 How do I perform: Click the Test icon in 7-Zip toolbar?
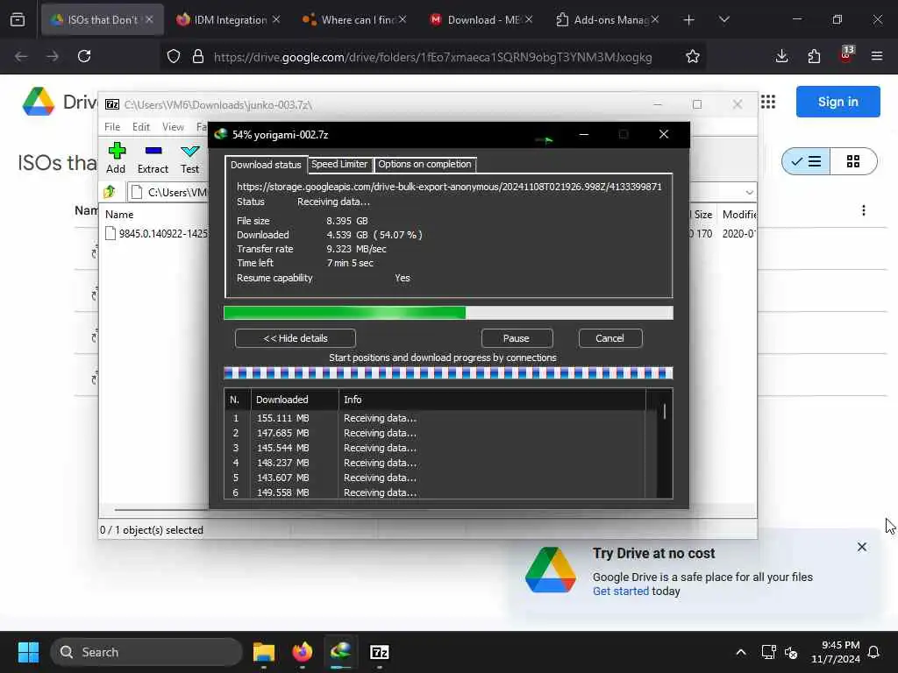pyautogui.click(x=189, y=152)
